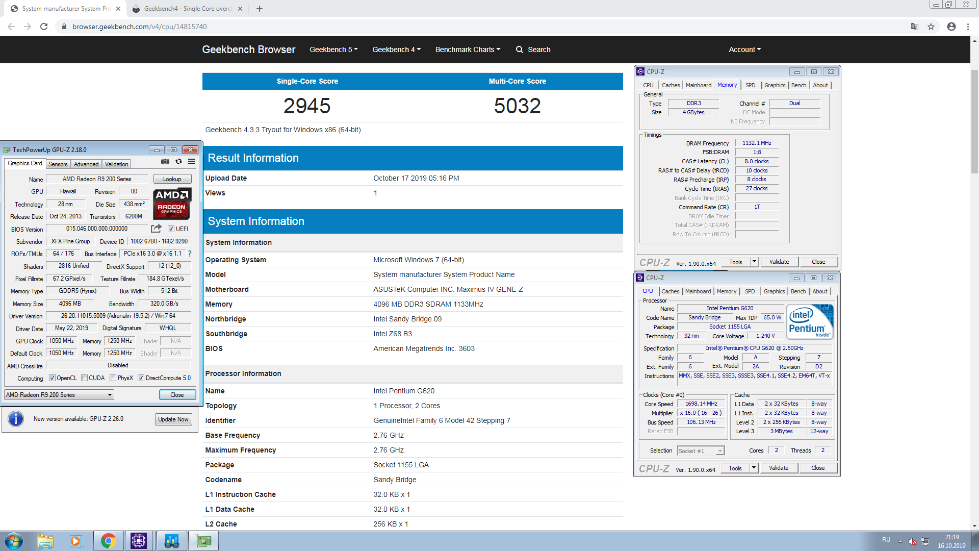The height and width of the screenshot is (551, 979).
Task: Bookmark this page with star icon
Action: 931,27
